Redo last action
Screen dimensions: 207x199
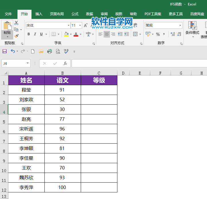(23, 51)
